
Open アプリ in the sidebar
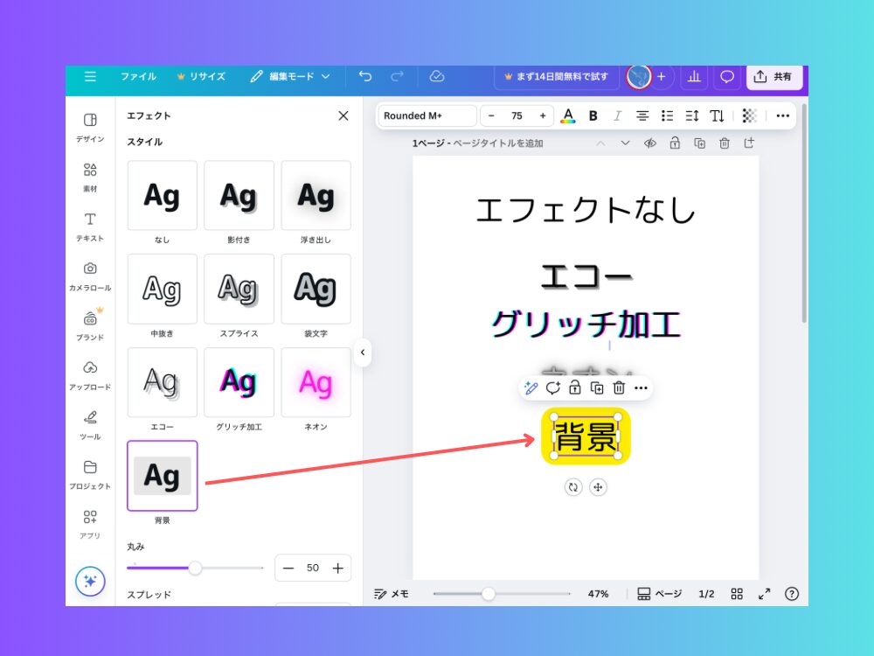90,524
